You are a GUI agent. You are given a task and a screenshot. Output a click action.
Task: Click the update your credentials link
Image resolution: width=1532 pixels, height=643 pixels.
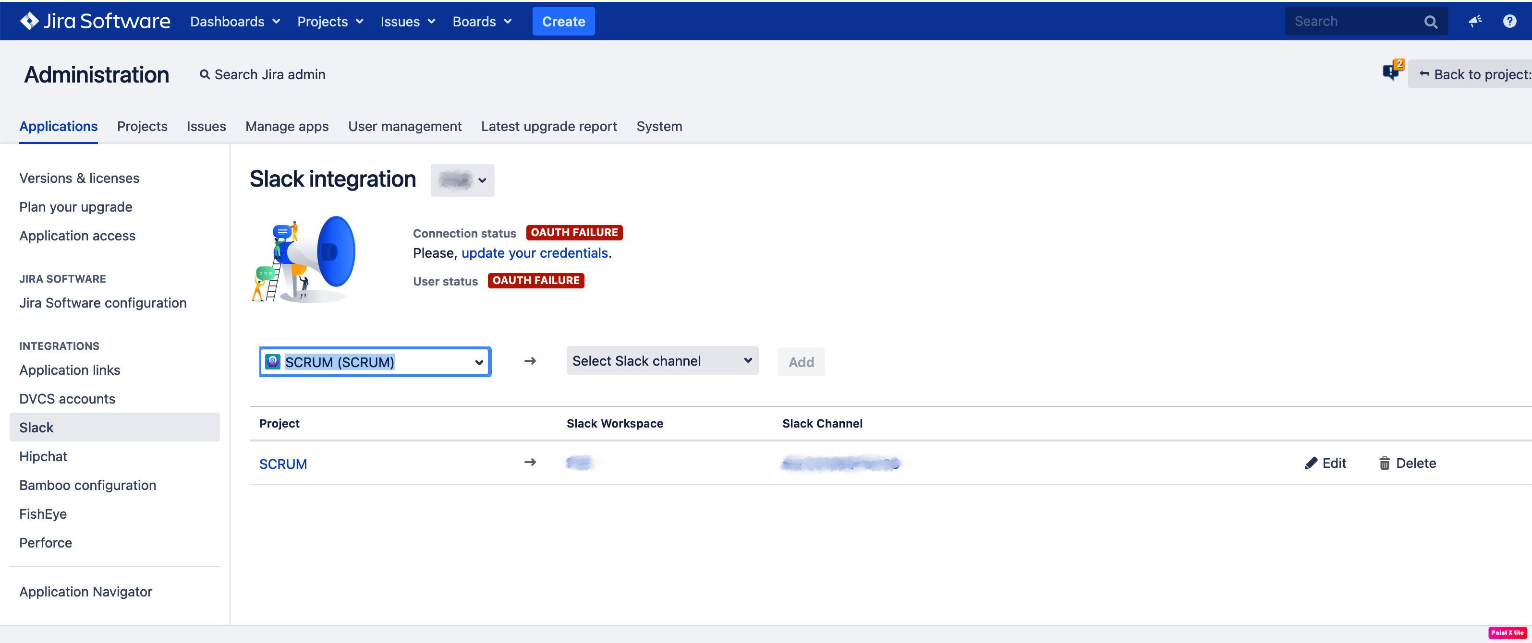point(534,253)
